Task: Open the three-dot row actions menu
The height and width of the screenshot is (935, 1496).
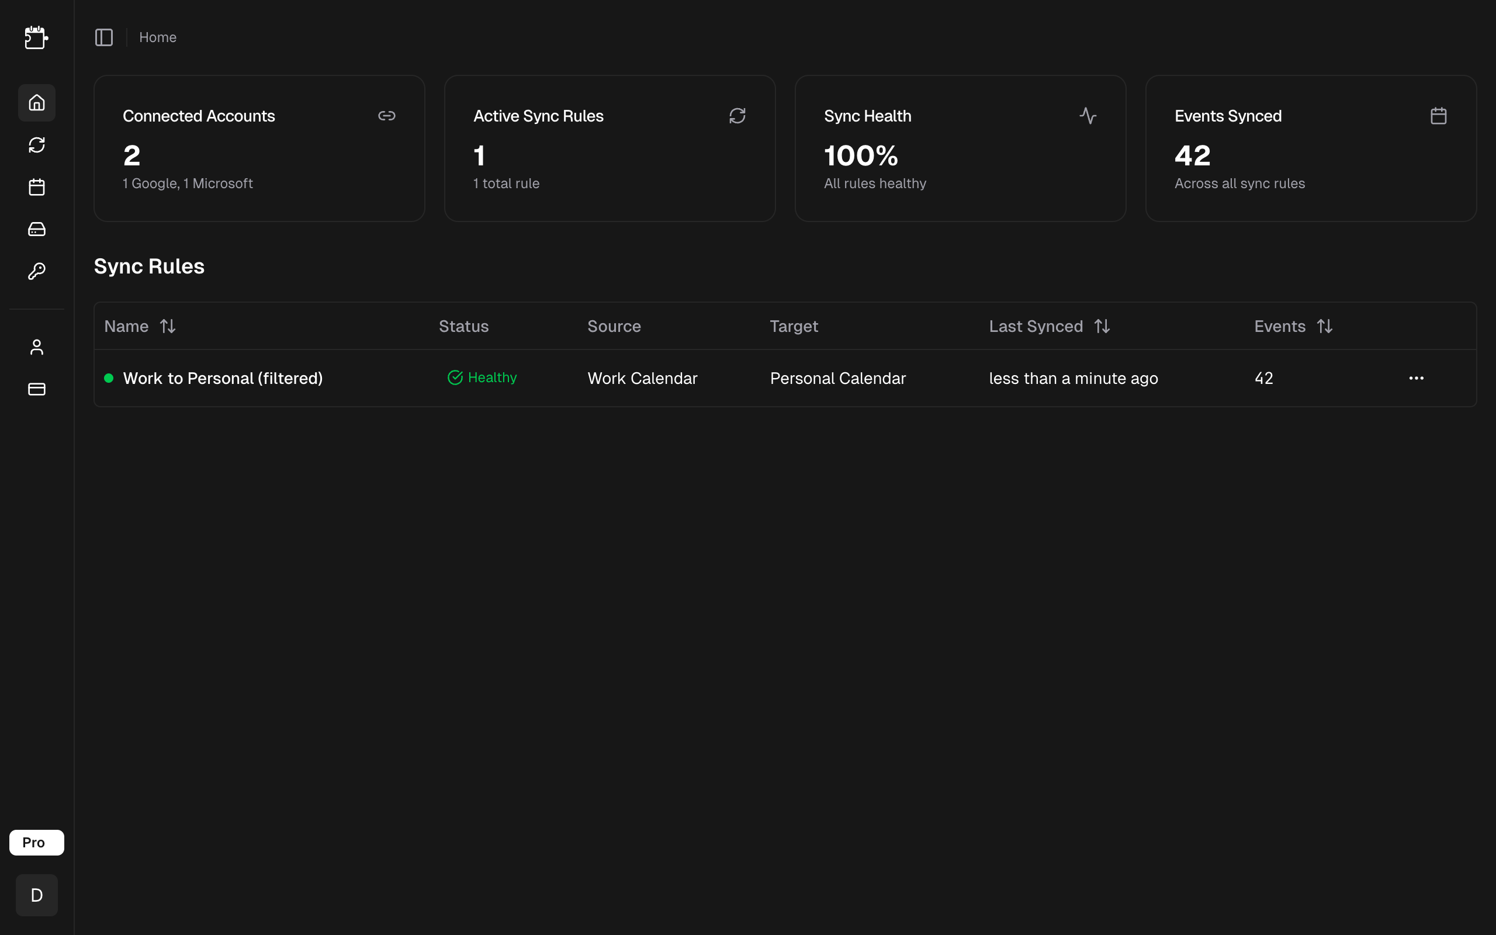Action: [x=1415, y=378]
